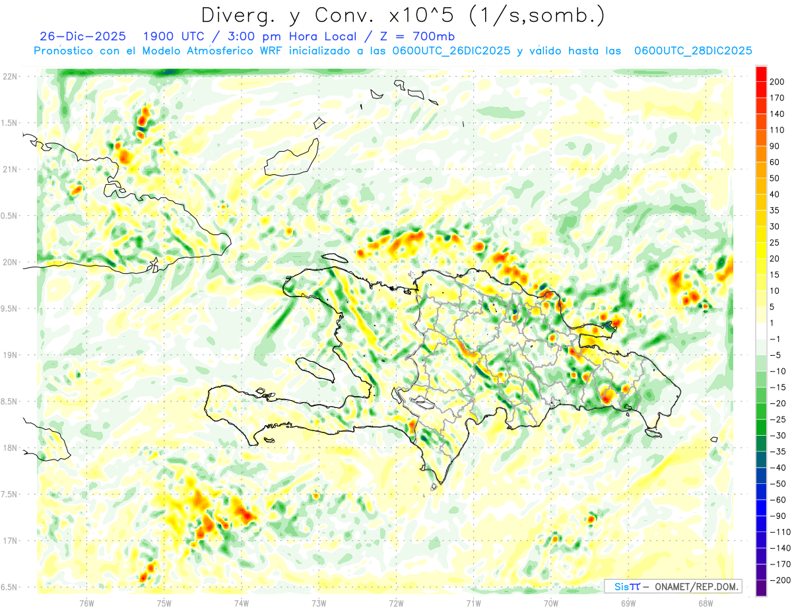Click the '76W' longitude axis label
The image size is (792, 612).
coord(86,603)
